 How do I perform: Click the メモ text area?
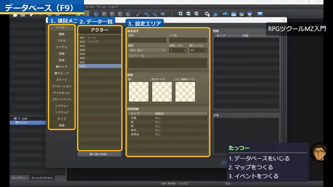point(246,136)
